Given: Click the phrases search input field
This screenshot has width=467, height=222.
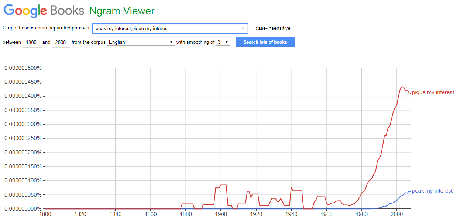Looking at the screenshot, I should pyautogui.click(x=166, y=28).
